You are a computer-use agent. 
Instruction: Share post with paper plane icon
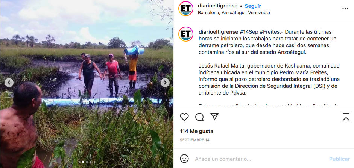coord(214,117)
